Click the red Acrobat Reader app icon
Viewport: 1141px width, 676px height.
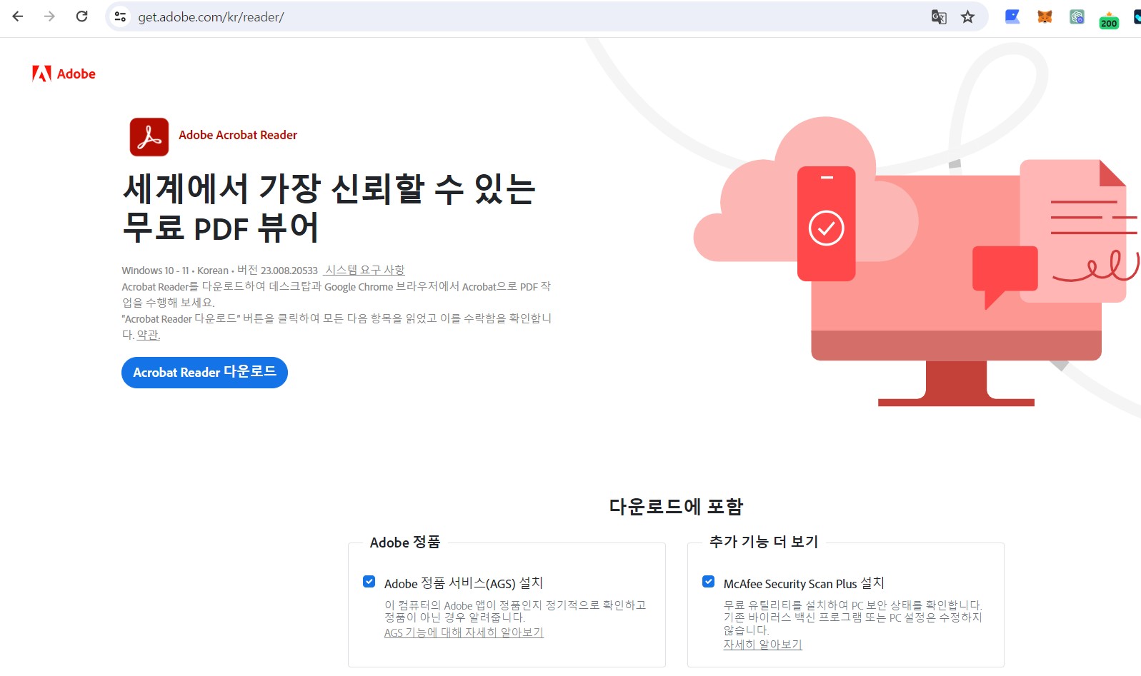click(149, 137)
